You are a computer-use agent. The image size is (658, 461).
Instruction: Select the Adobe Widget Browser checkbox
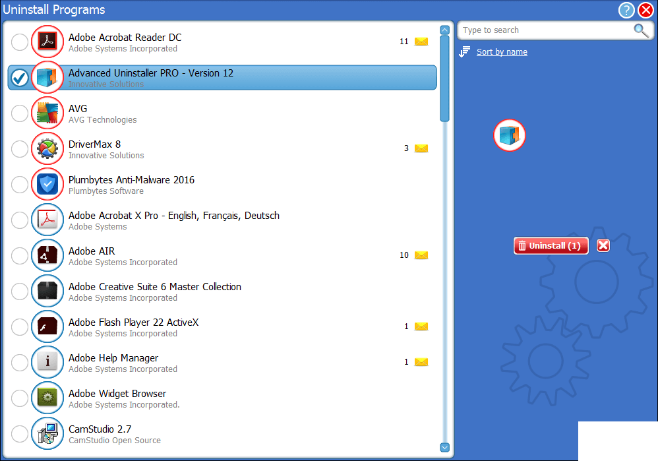click(20, 398)
